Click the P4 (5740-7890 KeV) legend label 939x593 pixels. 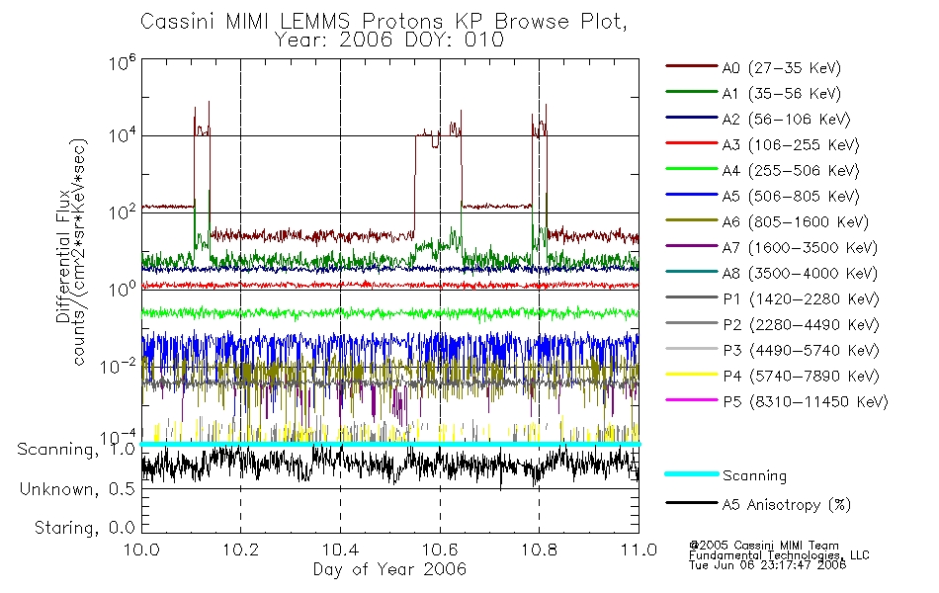(801, 377)
